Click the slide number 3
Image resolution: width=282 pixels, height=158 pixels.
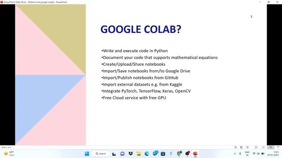pos(251,17)
